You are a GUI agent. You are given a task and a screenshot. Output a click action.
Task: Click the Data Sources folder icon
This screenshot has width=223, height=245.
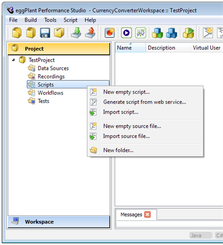[x=31, y=68]
